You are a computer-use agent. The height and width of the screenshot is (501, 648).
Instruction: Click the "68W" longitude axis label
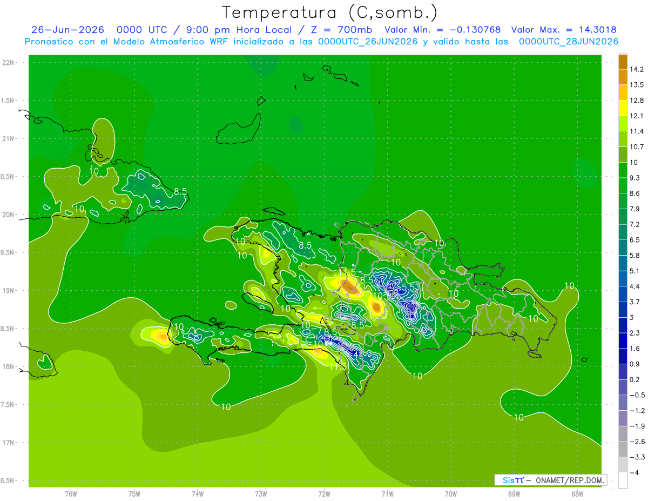(577, 494)
